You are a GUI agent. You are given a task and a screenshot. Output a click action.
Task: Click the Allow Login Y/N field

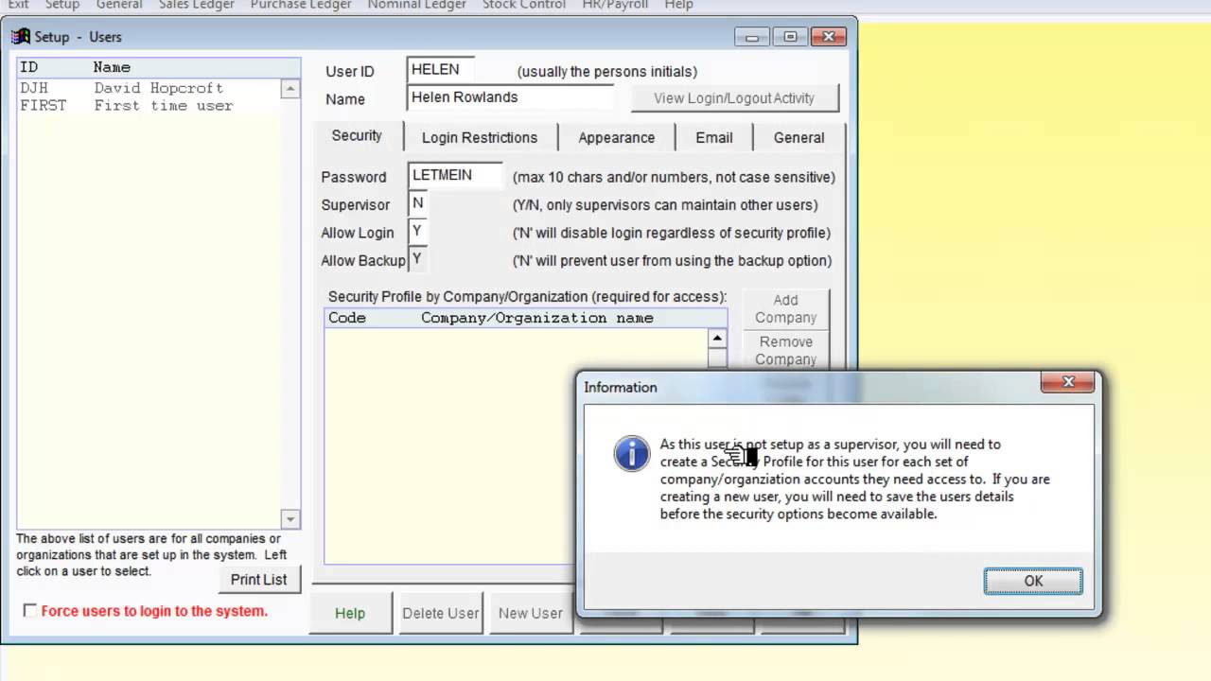coord(417,231)
